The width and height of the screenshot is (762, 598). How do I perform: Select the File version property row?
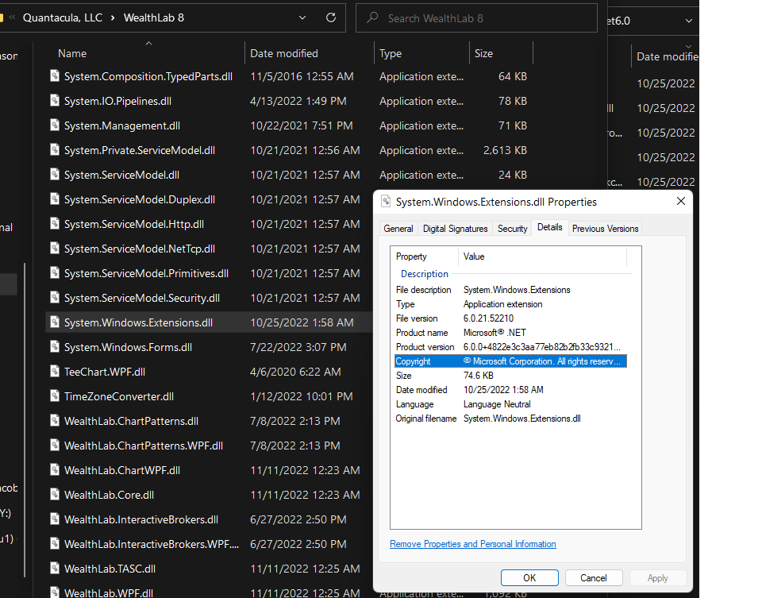510,318
